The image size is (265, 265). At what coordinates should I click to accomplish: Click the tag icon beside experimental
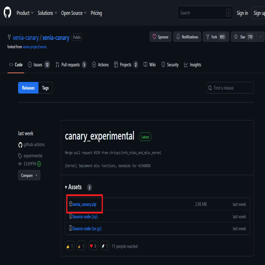tap(20, 156)
